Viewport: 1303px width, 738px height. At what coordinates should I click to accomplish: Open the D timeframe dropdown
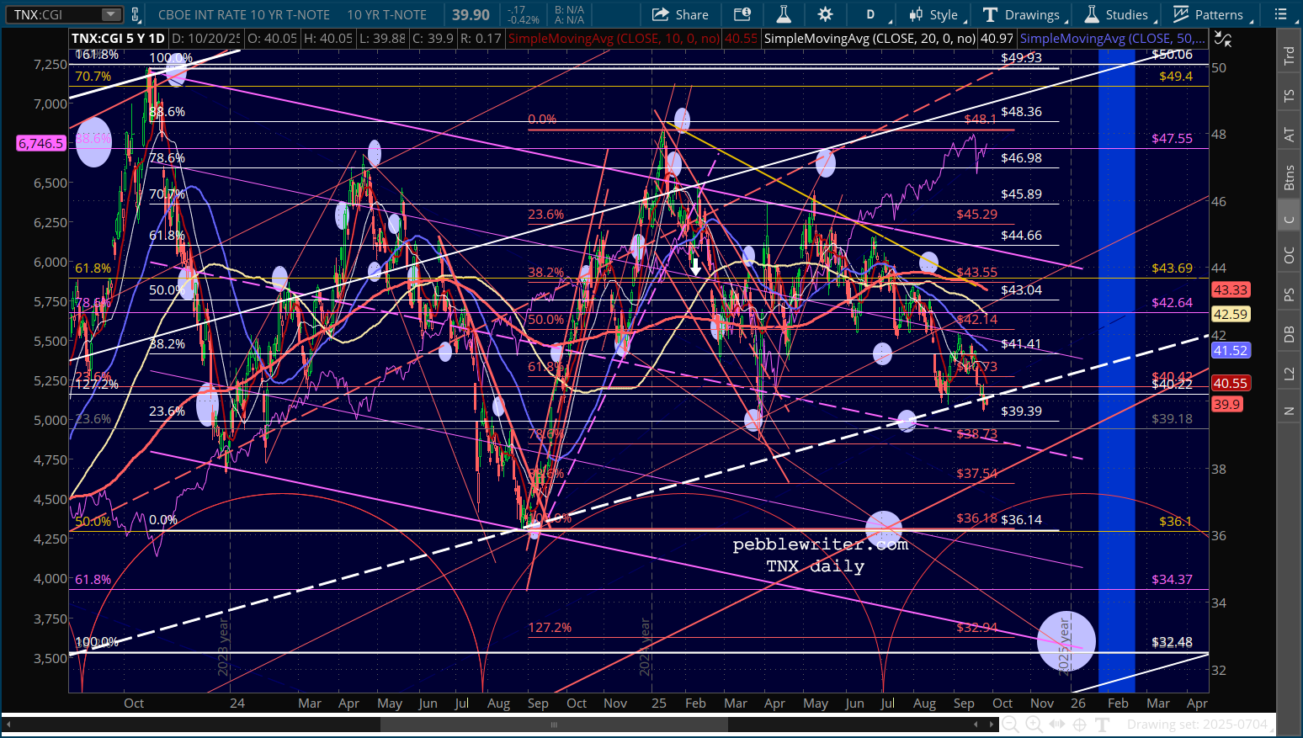pyautogui.click(x=875, y=14)
